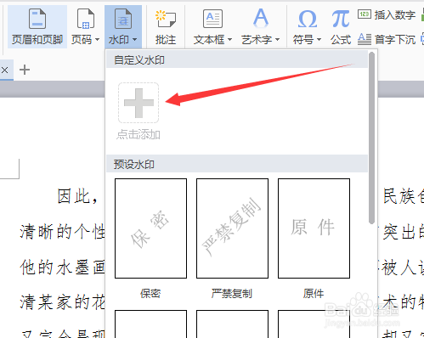Click the Text Box (文本框) icon
Viewport: 424px width, 338px height.
coord(212,19)
